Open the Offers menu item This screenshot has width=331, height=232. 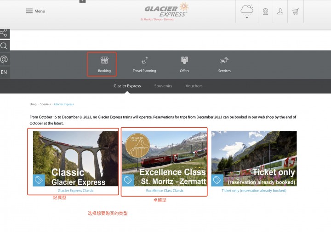[184, 64]
